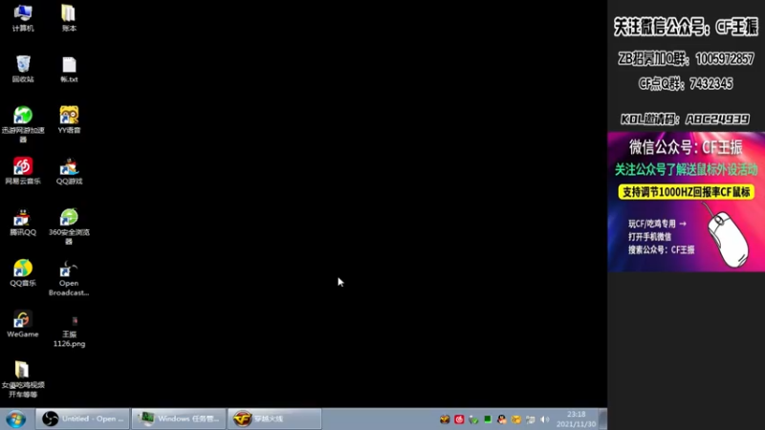Viewport: 765px width, 430px height.
Task: Click the red NetEase Music tray icon
Action: pyautogui.click(x=459, y=419)
